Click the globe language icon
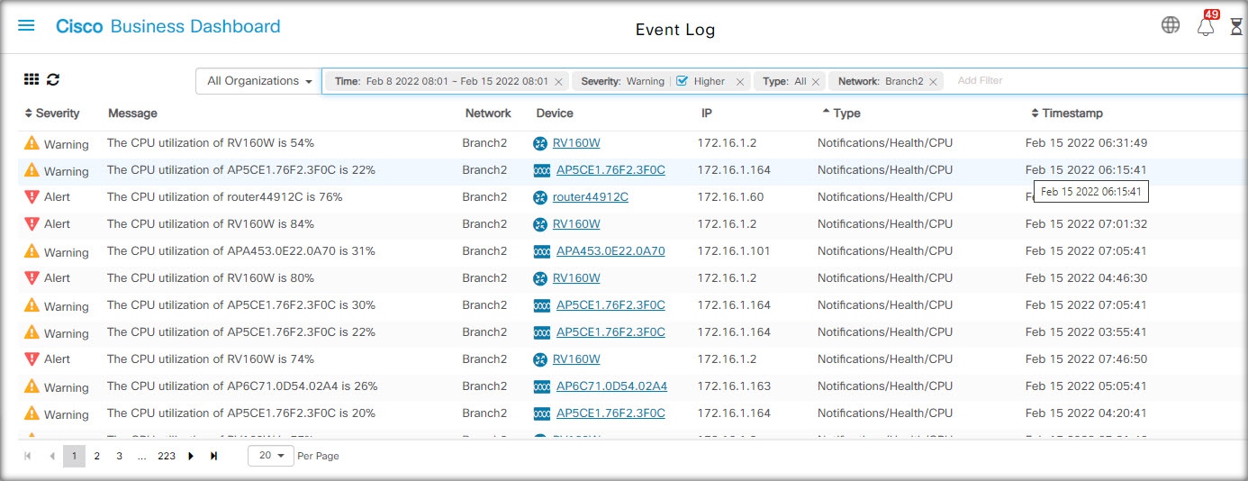 (1171, 25)
